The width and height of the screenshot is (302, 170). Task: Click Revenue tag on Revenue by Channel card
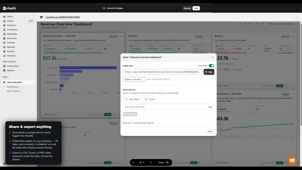click(x=114, y=36)
